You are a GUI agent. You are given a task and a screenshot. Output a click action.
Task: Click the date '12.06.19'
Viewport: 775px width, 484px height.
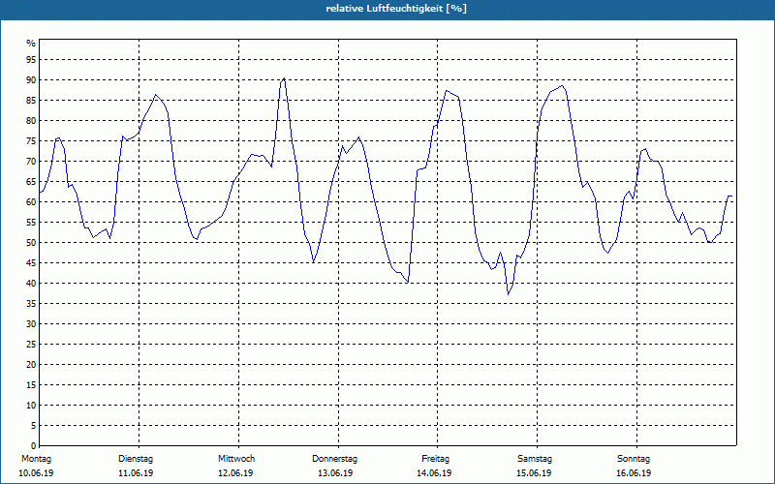(x=235, y=473)
